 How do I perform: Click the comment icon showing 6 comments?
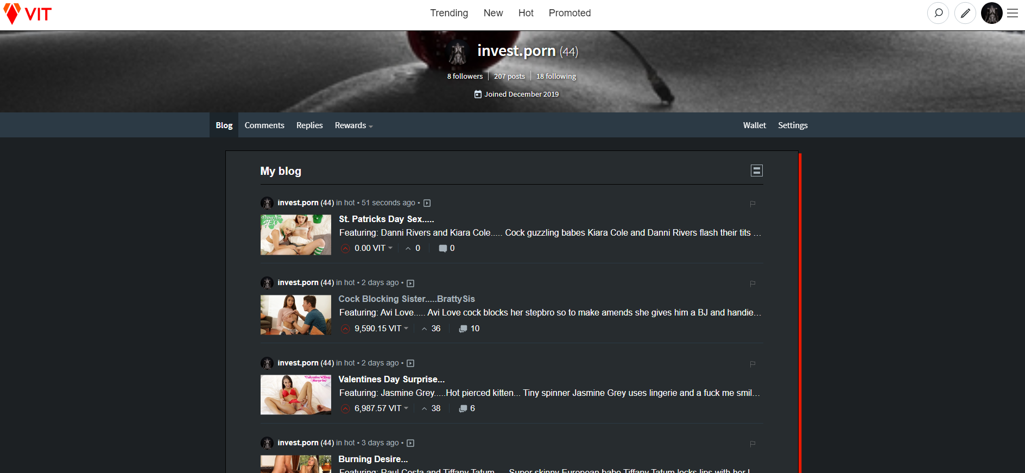pos(463,408)
